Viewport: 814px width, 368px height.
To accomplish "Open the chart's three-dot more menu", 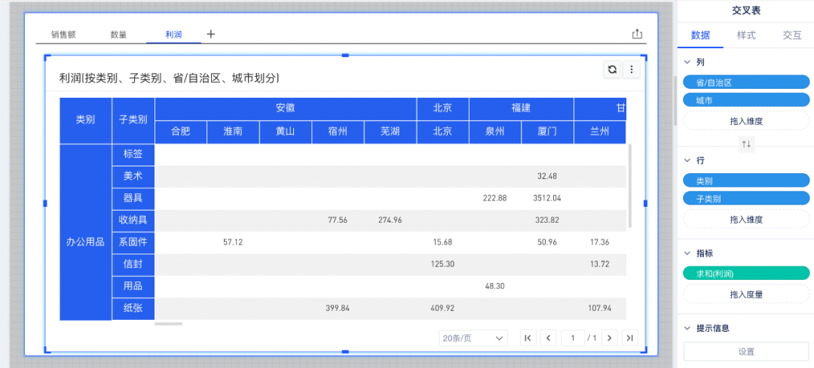I will pyautogui.click(x=632, y=69).
